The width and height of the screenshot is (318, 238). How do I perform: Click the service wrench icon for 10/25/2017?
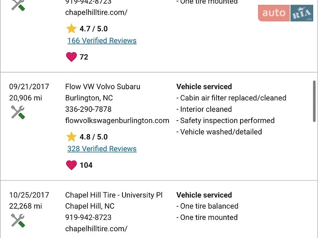(18, 221)
